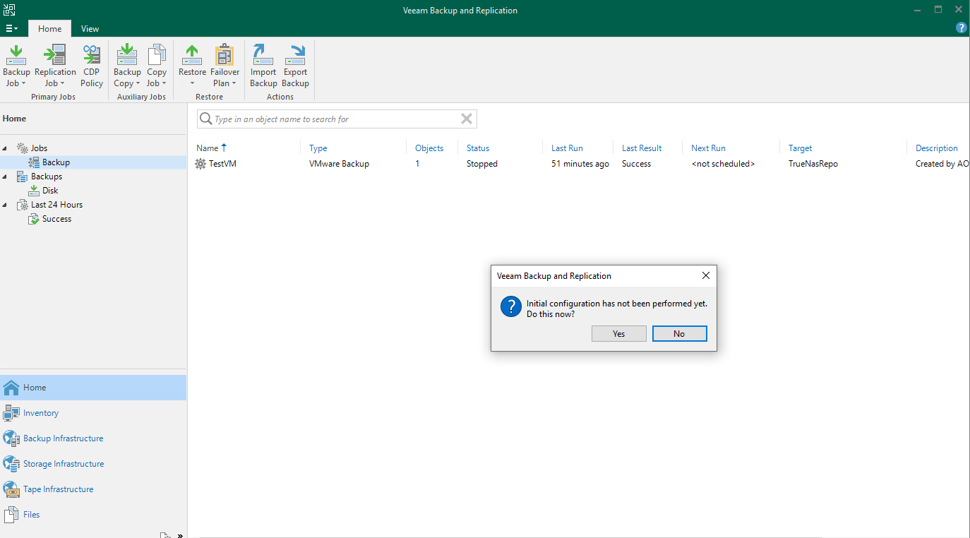Sort by the Last Result column header
Image resolution: width=970 pixels, height=538 pixels.
coord(642,148)
